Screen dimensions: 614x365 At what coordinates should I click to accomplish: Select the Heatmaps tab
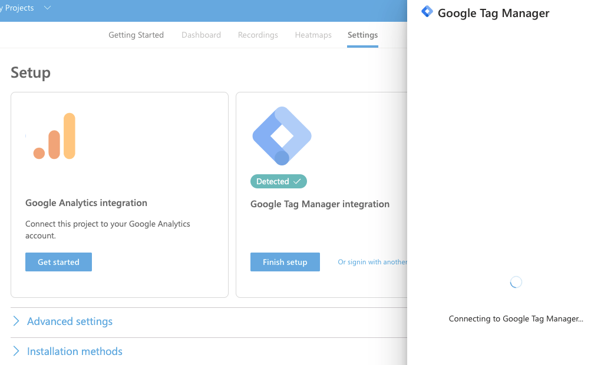click(x=313, y=35)
